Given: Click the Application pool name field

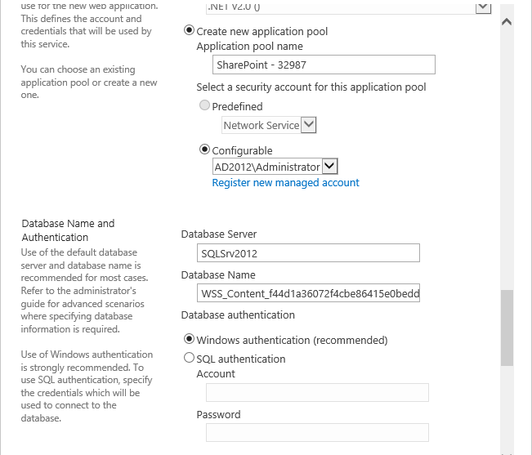Looking at the screenshot, I should [x=324, y=65].
